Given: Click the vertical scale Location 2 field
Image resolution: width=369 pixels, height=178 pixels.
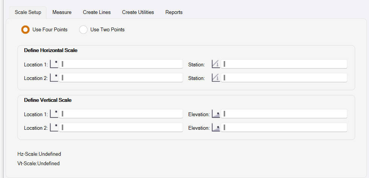Looking at the screenshot, I should 121,127.
